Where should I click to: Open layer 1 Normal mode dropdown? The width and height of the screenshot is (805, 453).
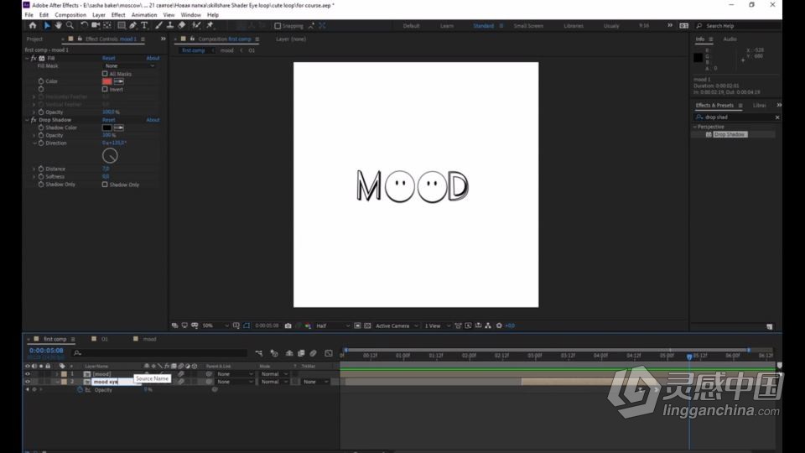click(x=274, y=374)
